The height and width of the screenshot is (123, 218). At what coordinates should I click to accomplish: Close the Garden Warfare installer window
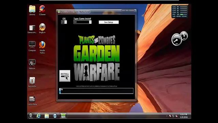coord(132,11)
